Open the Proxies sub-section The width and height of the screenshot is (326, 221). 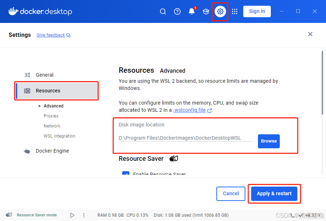(x=51, y=116)
